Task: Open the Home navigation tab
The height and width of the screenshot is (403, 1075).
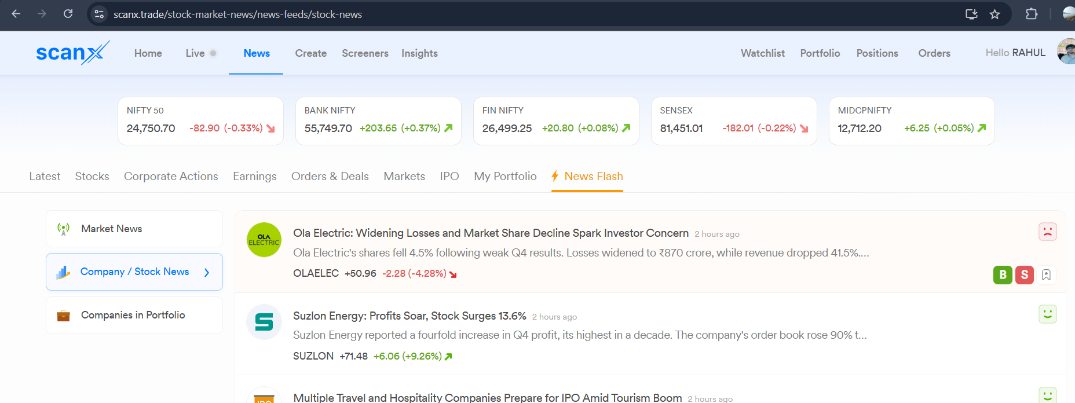Action: click(148, 53)
